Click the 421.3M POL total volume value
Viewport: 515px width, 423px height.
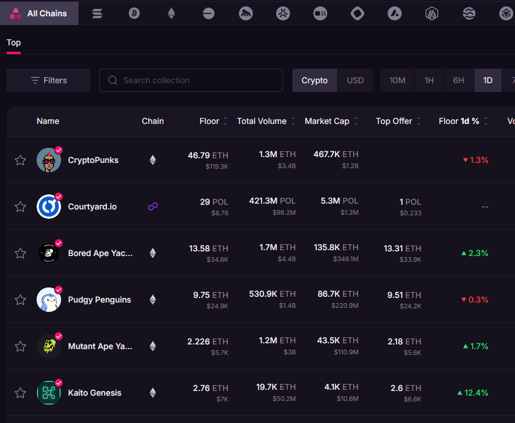[272, 201]
